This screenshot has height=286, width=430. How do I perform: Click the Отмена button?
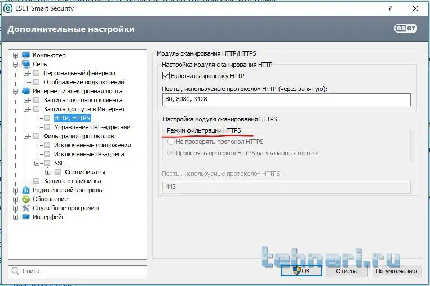(347, 271)
